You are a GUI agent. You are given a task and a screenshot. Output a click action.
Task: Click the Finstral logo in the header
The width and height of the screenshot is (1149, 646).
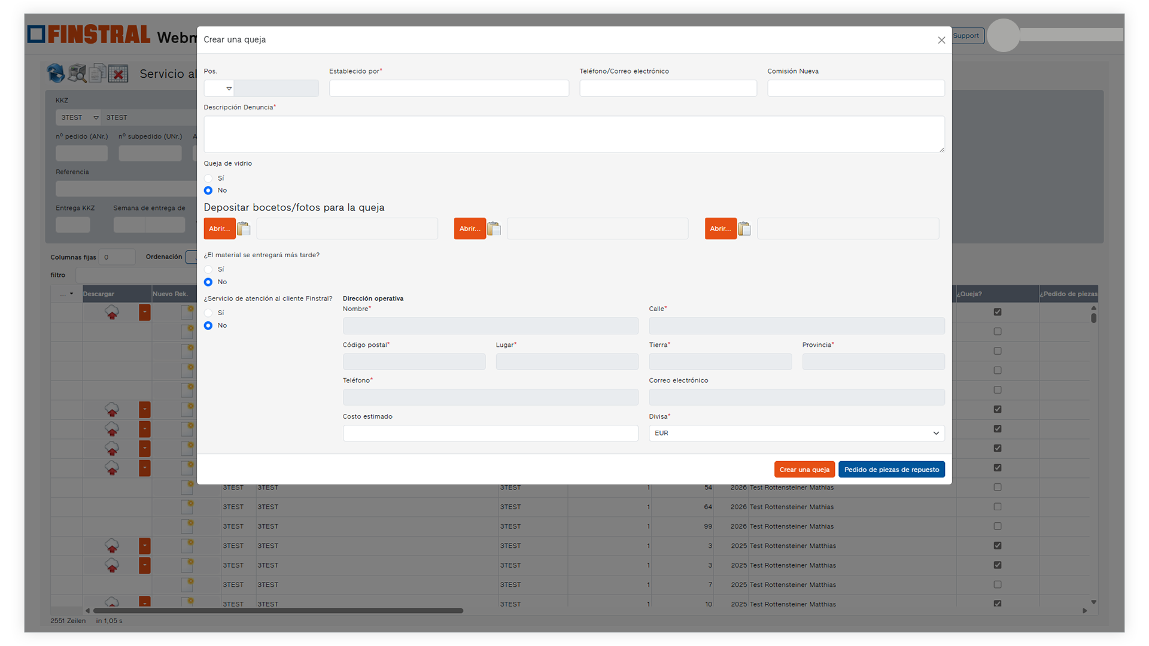pos(89,35)
